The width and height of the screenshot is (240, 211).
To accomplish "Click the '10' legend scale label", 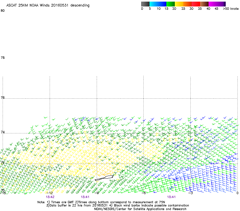I will (x=159, y=9).
